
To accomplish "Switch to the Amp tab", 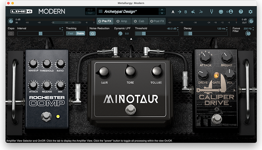I will [x=122, y=21].
